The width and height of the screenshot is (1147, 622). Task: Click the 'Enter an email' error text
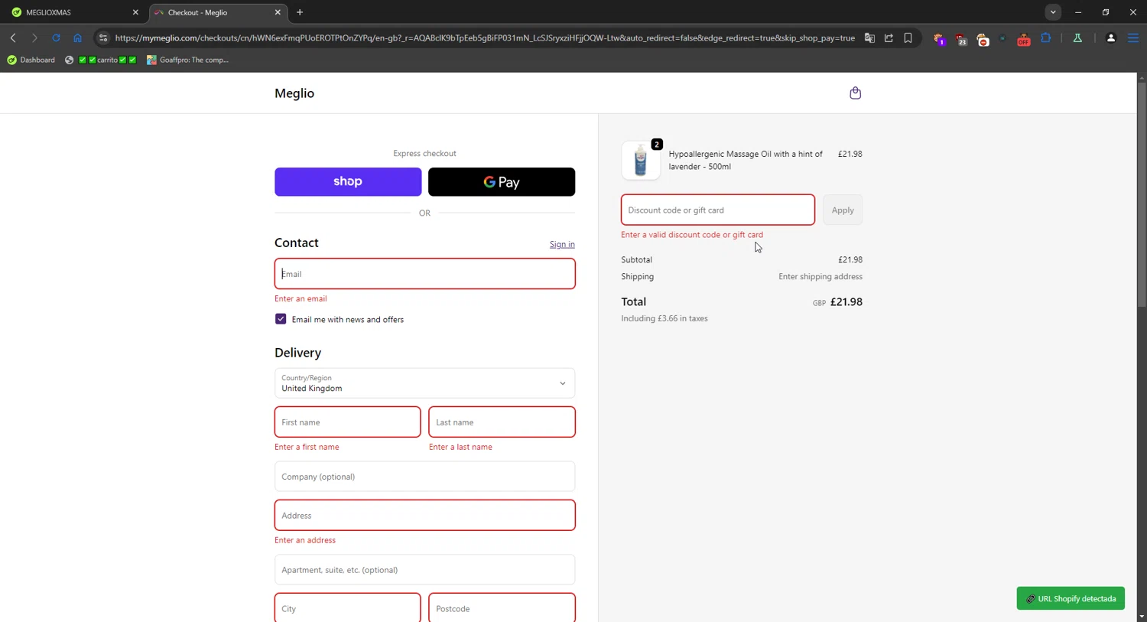pyautogui.click(x=301, y=299)
